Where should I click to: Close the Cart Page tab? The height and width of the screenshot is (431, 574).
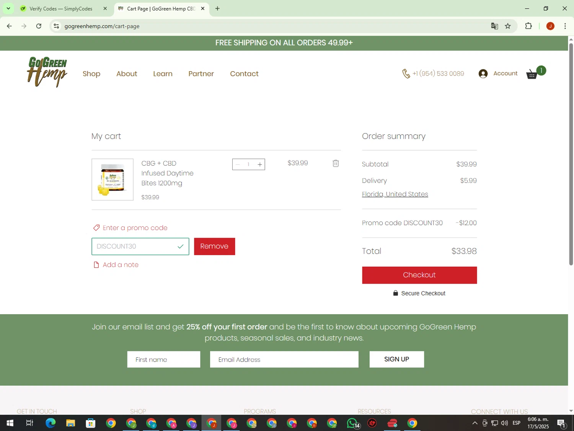(203, 8)
